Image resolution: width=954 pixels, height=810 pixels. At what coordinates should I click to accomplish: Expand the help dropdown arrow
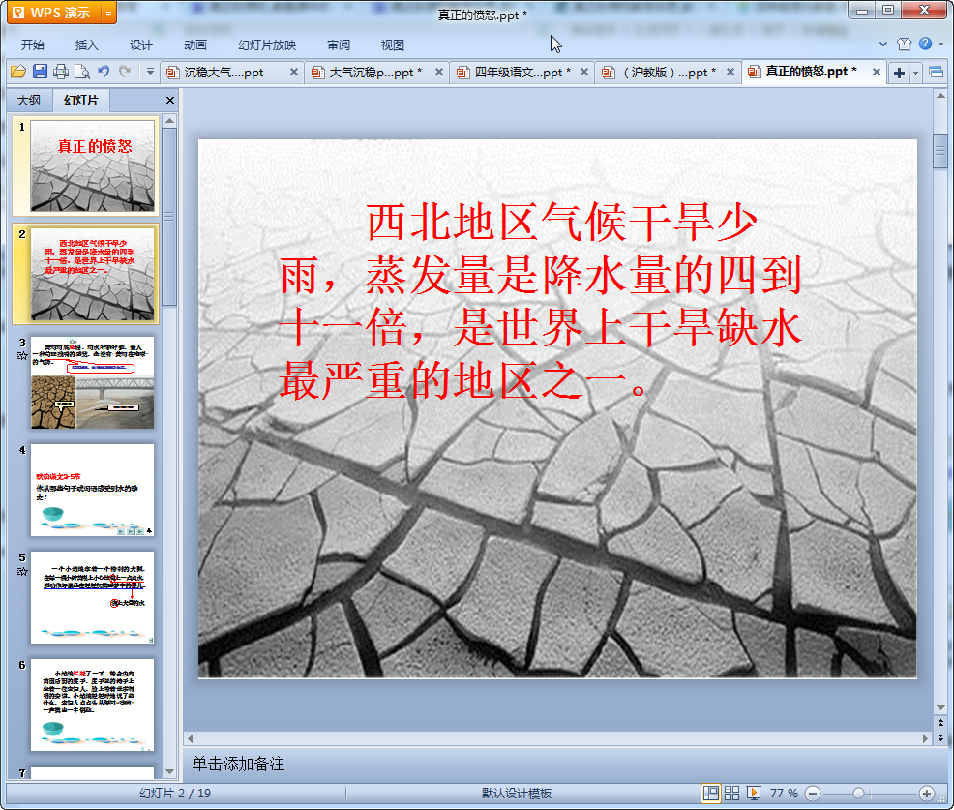941,44
